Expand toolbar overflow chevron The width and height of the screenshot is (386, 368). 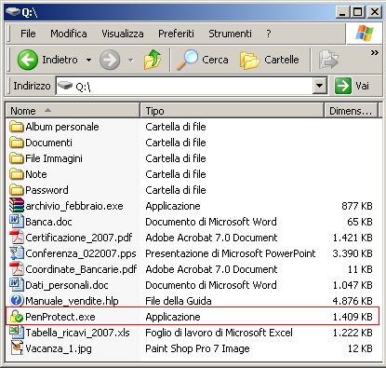(375, 53)
